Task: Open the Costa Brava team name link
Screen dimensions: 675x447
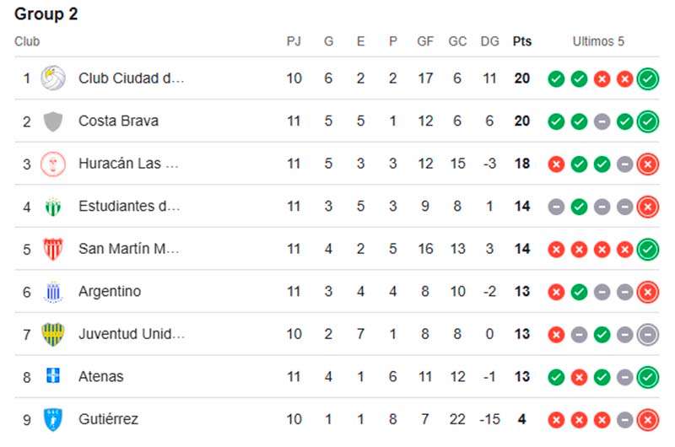Action: [x=118, y=121]
